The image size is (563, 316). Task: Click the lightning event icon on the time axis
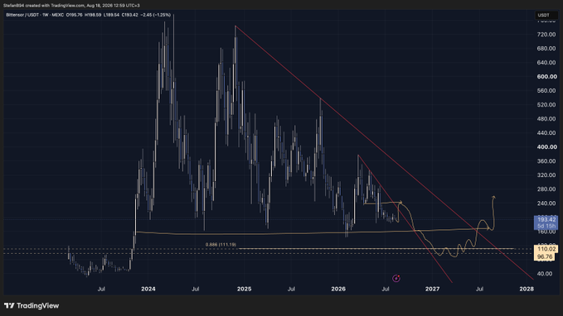click(x=396, y=279)
